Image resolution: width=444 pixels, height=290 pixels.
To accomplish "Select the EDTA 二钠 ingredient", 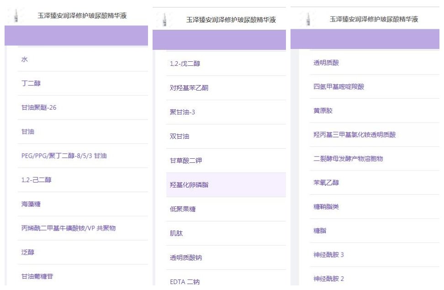I will tap(185, 282).
